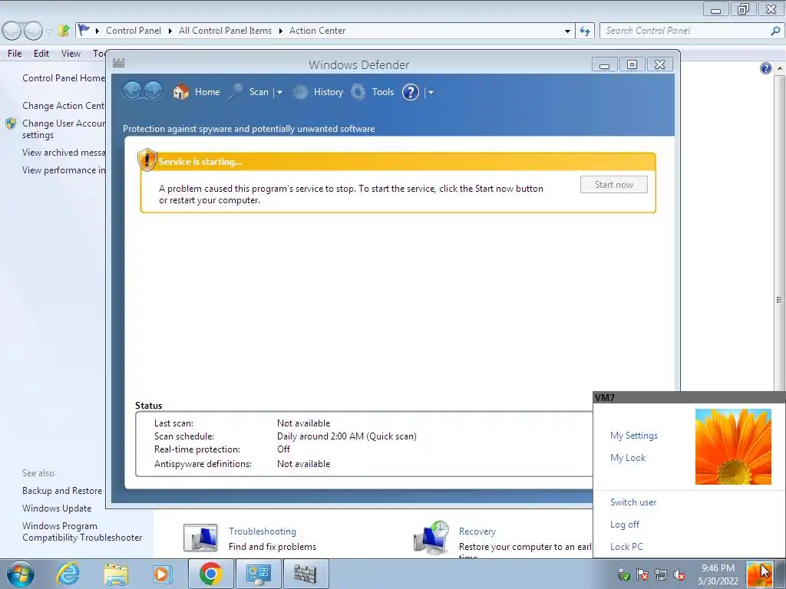Click the Troubleshooting computer icon

pos(200,538)
